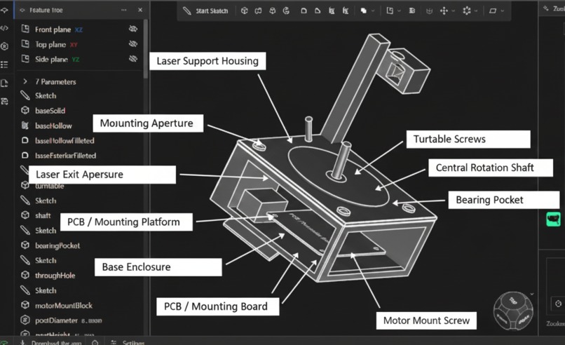This screenshot has height=345, width=565.
Task: Toggle visibility of Top plane
Action: [133, 44]
